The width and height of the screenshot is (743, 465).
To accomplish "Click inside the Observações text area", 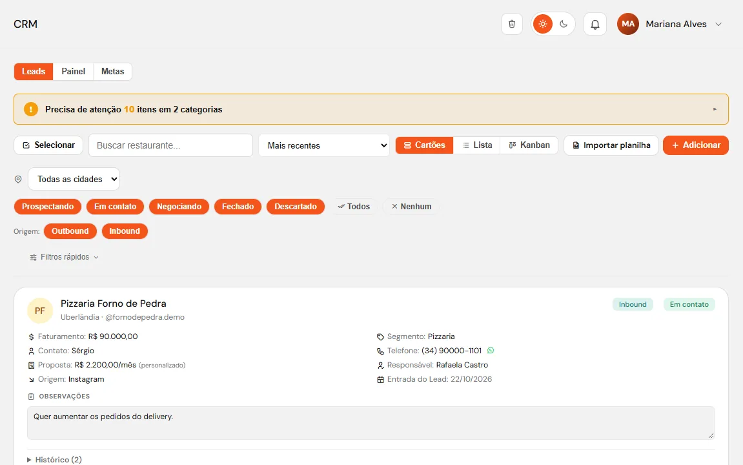I will (371, 423).
